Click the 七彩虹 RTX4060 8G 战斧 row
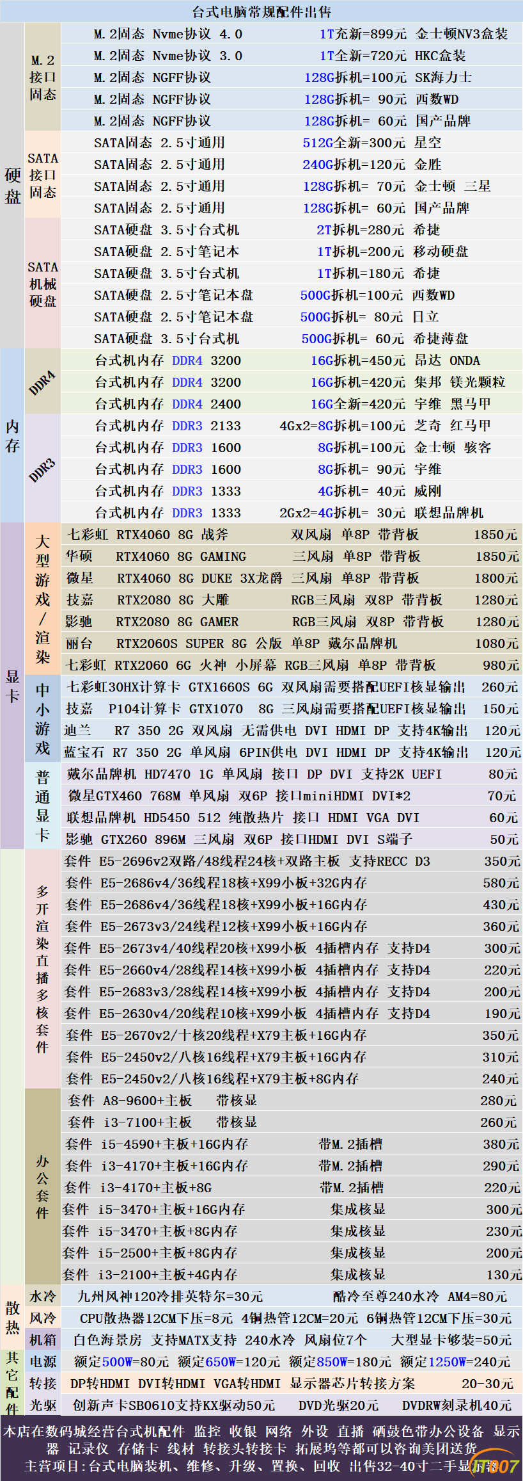Screen dimensions: 523x1481 tap(292, 535)
